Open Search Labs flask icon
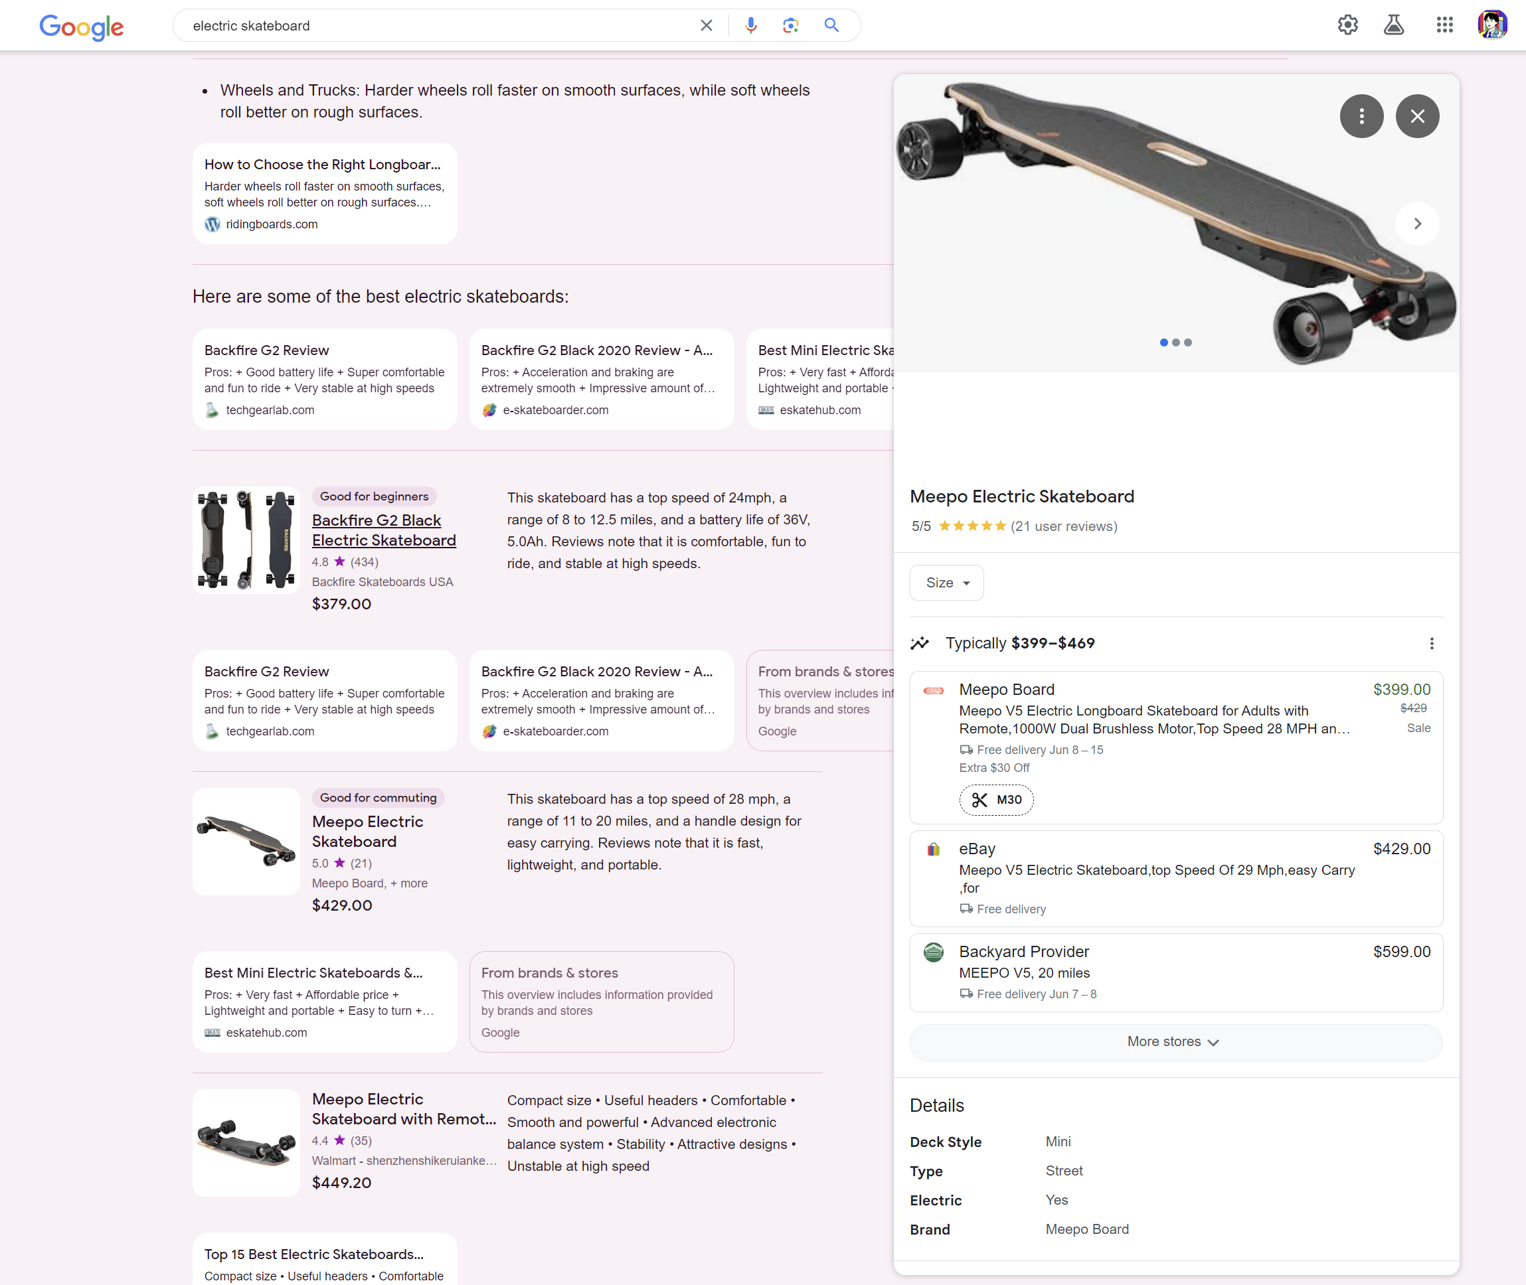Viewport: 1526px width, 1285px height. tap(1393, 25)
